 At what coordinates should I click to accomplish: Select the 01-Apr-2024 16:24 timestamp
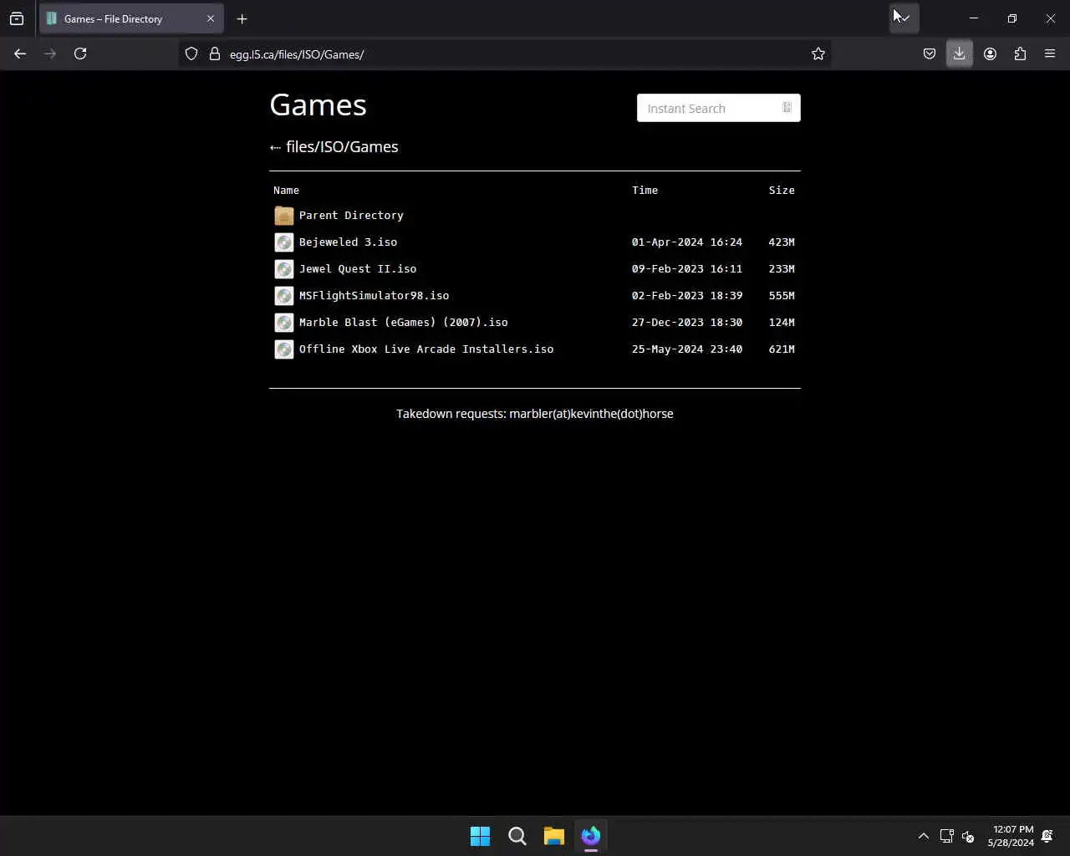coord(687,242)
